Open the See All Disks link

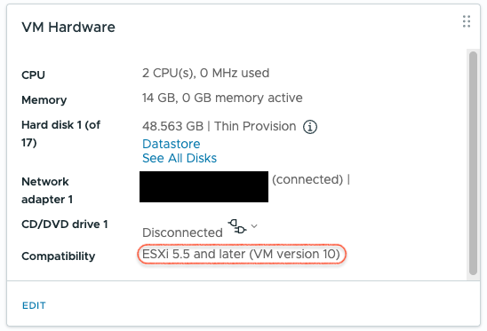[180, 158]
